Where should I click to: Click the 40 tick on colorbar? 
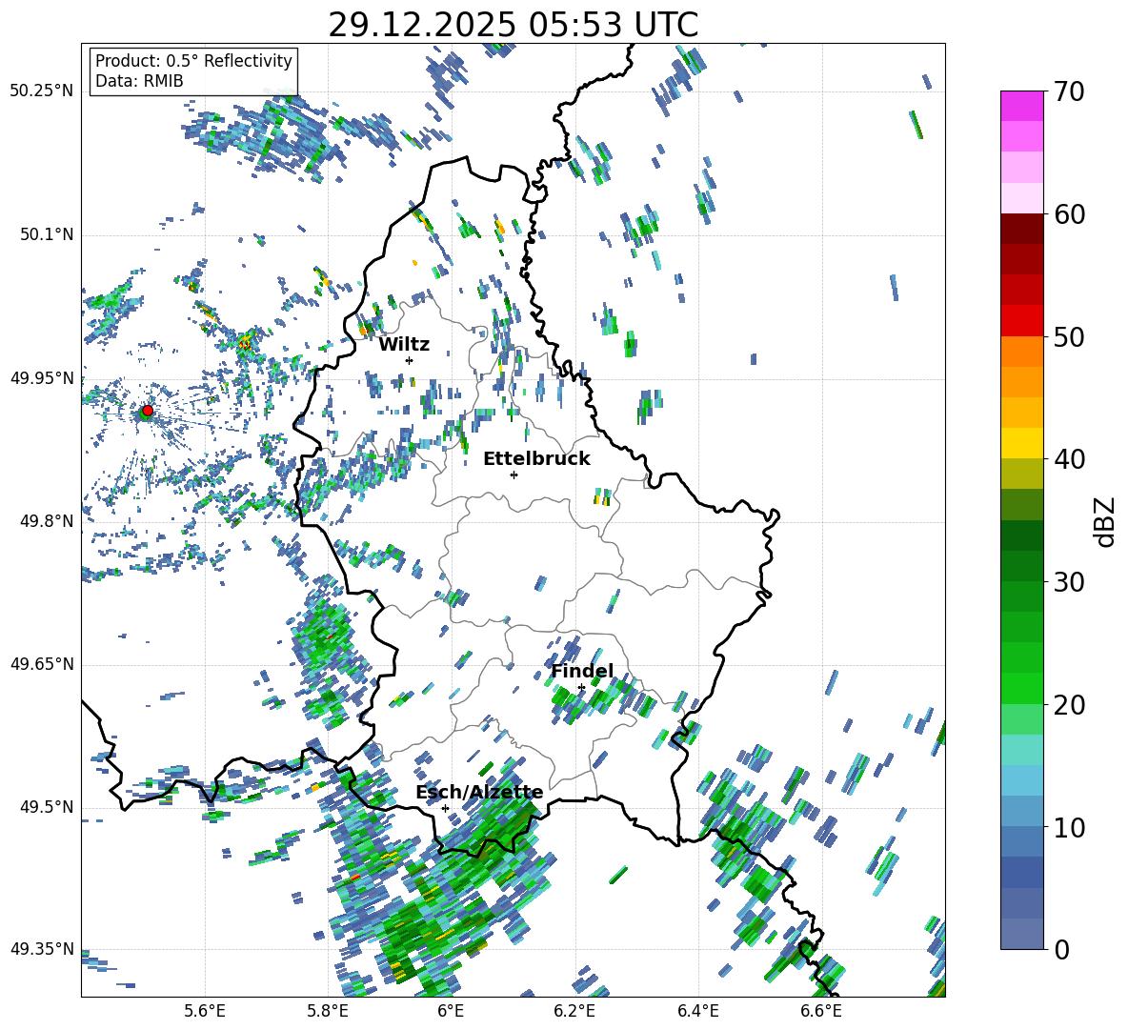tap(1069, 459)
